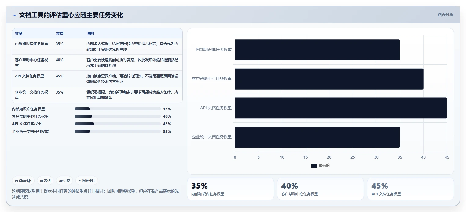Screen dimensions: 466x212
Task: Click the 维度 column header
Action: tap(19, 34)
